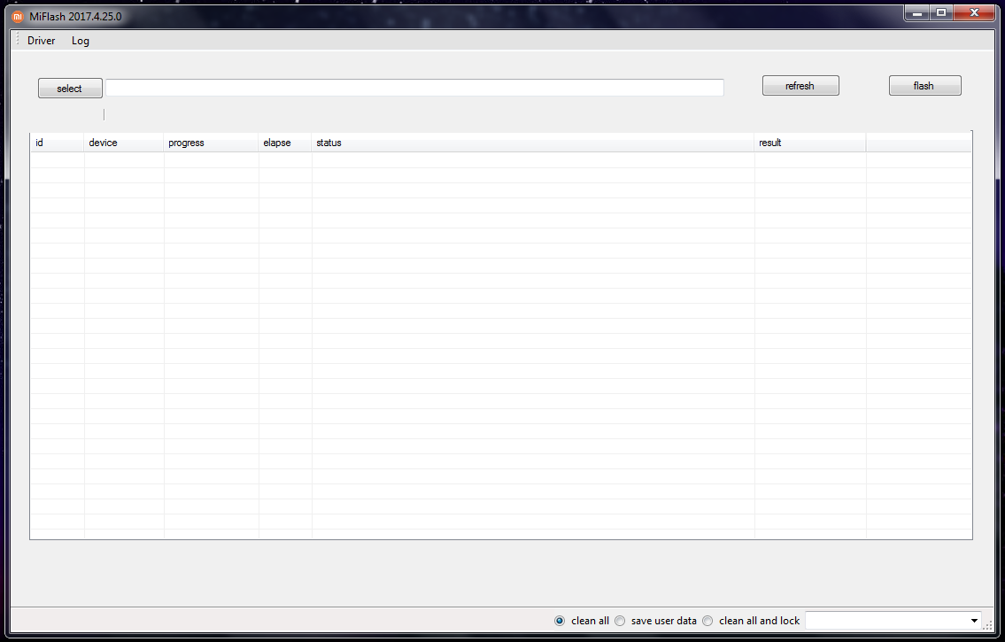Click the device column header
Viewport: 1005px width, 642px height.
124,143
